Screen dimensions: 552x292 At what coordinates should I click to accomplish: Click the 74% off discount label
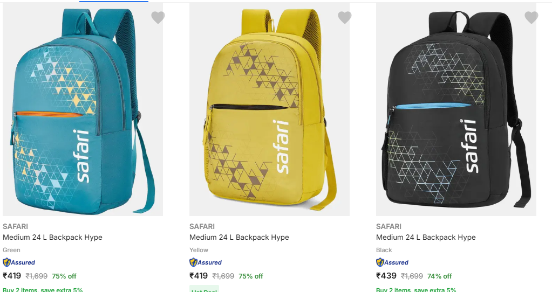[440, 276]
